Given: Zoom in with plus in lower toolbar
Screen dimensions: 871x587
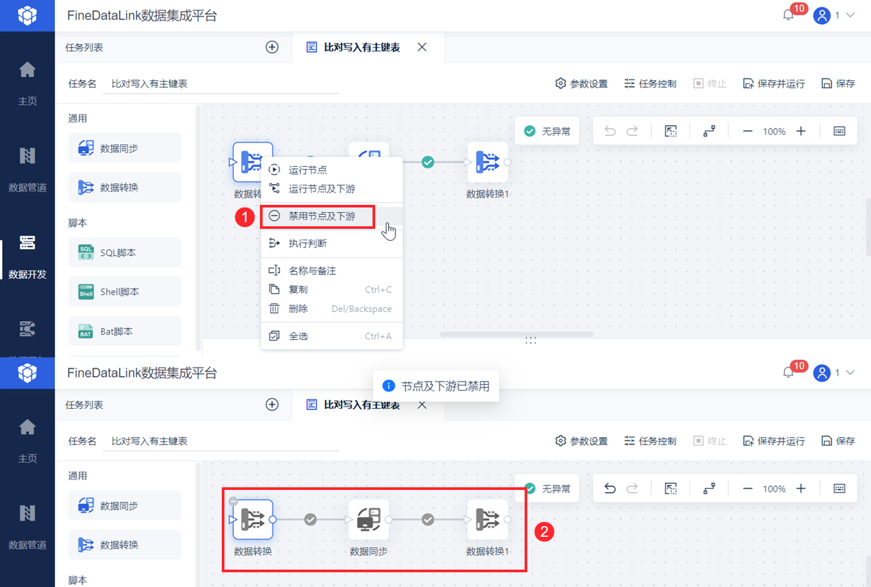Looking at the screenshot, I should coord(801,489).
